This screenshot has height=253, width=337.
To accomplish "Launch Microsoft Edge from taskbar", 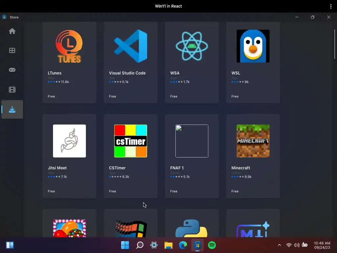I will 183,245.
